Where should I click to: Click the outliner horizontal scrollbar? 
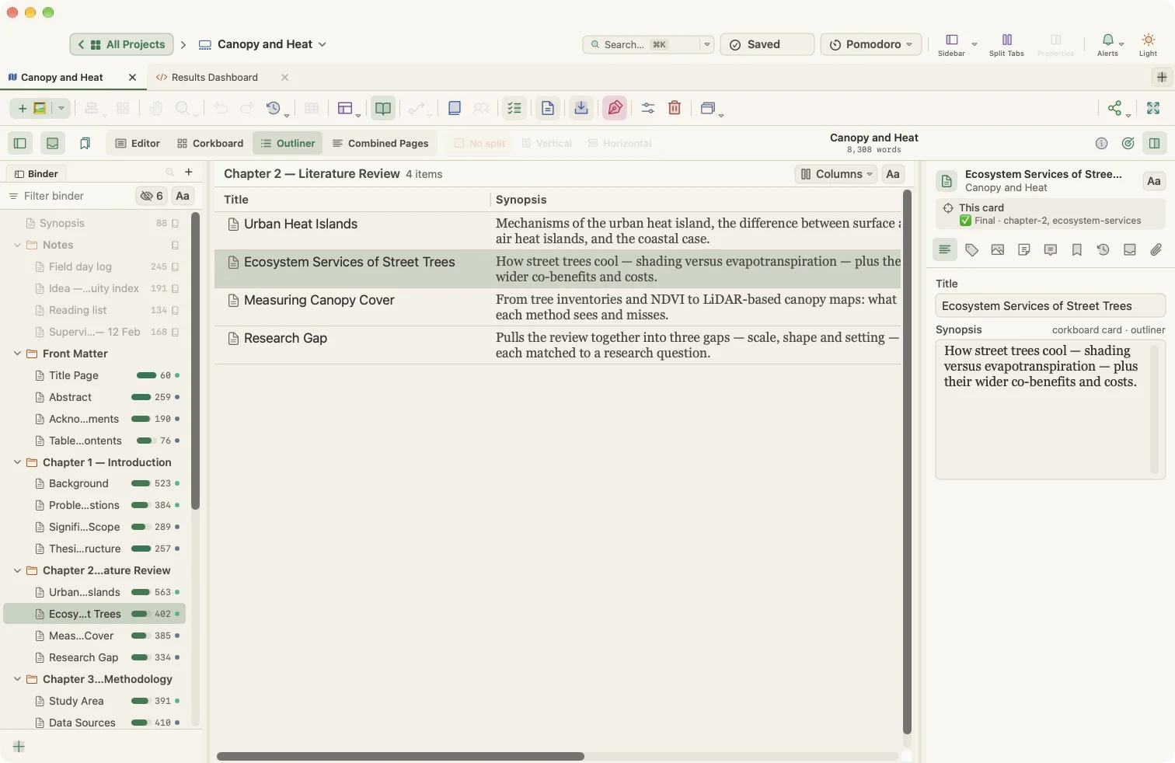tap(400, 756)
